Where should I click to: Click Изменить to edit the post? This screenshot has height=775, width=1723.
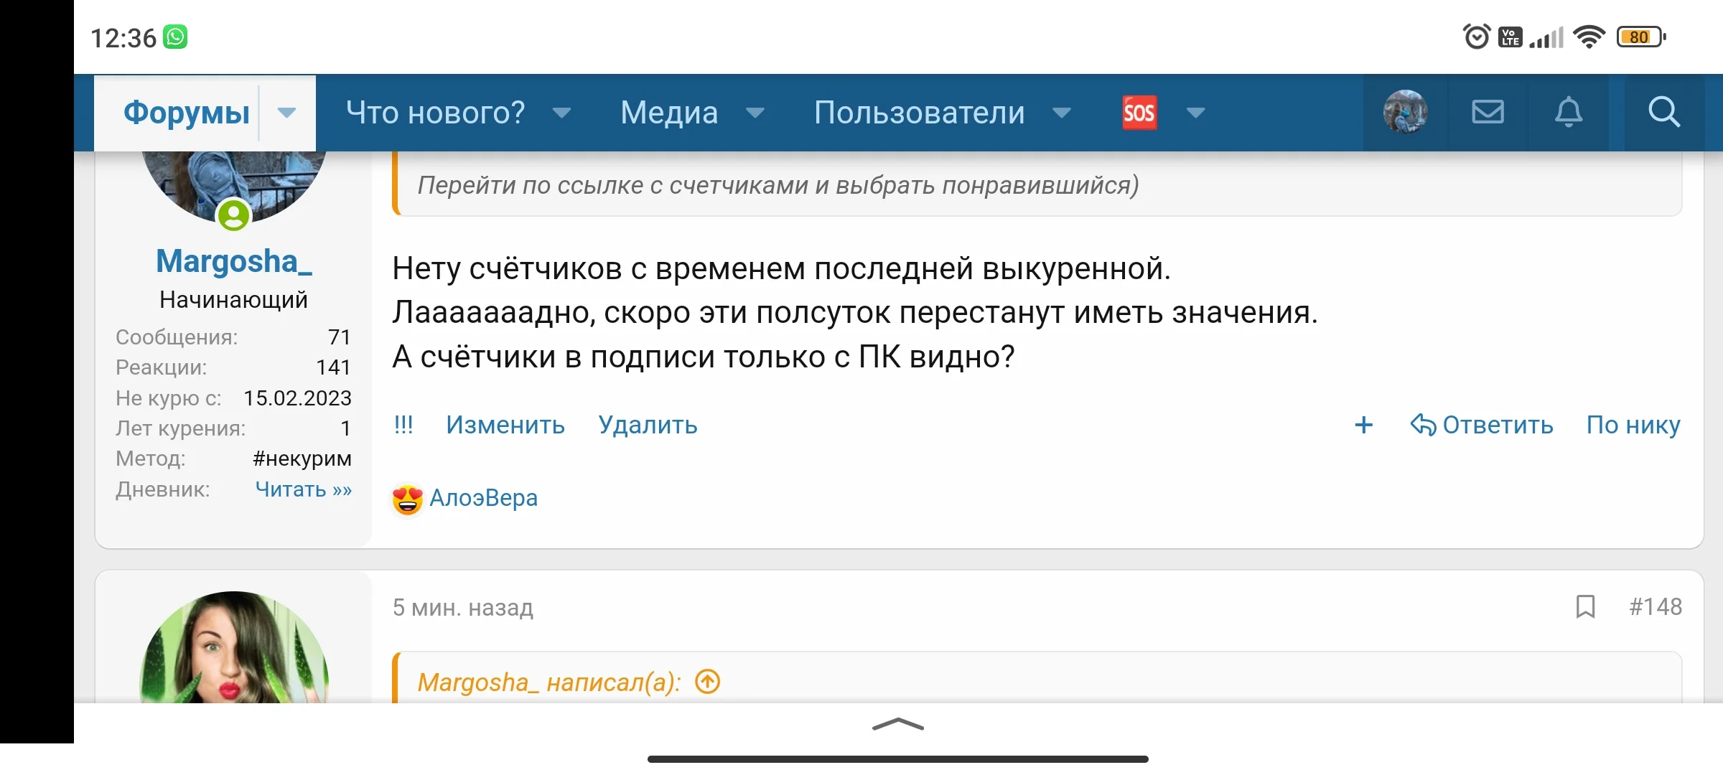[505, 426]
